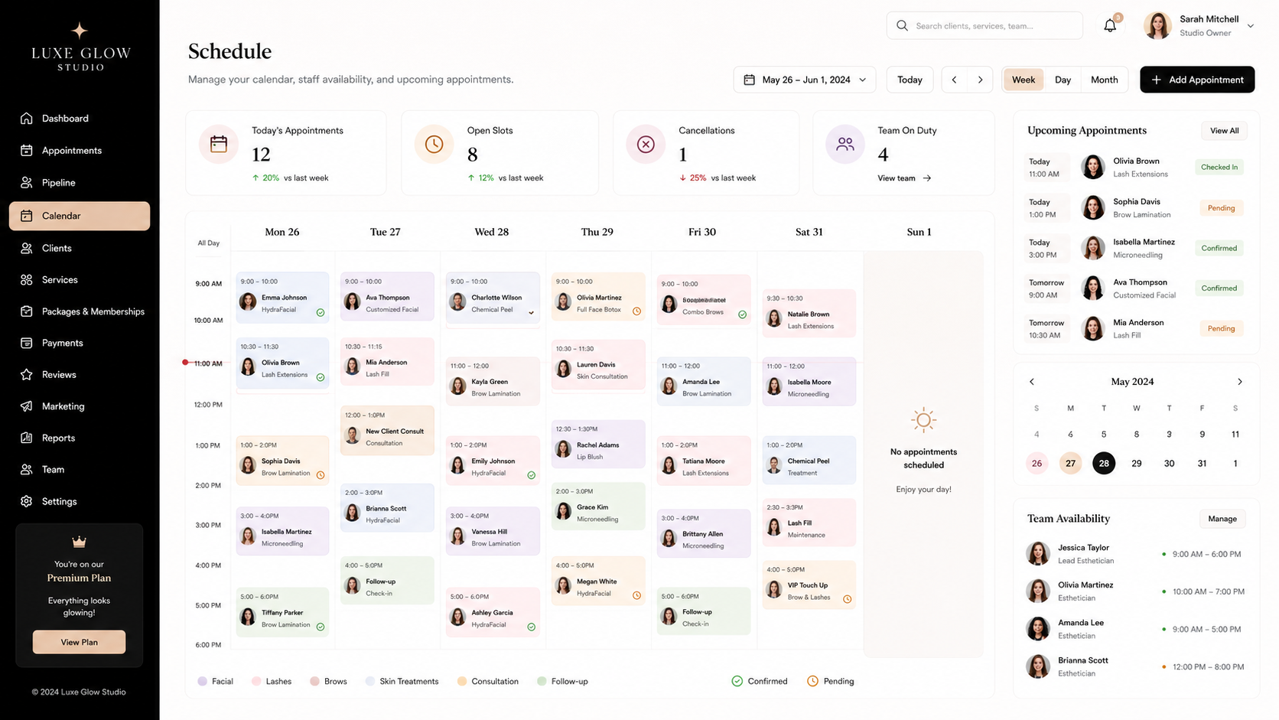Screen dimensions: 1279x720
Task: Open Kayla Green Brow Lamination appointment
Action: pyautogui.click(x=493, y=381)
